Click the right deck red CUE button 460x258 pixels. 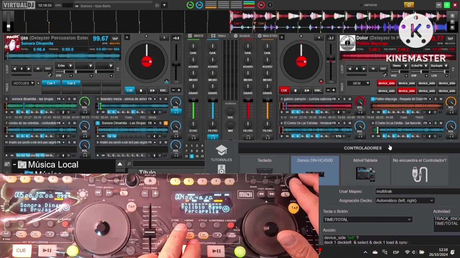[x=284, y=90]
